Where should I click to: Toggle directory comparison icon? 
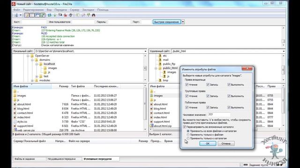click(83, 15)
